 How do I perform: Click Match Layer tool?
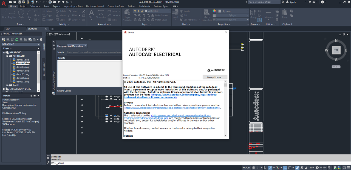tap(159, 20)
